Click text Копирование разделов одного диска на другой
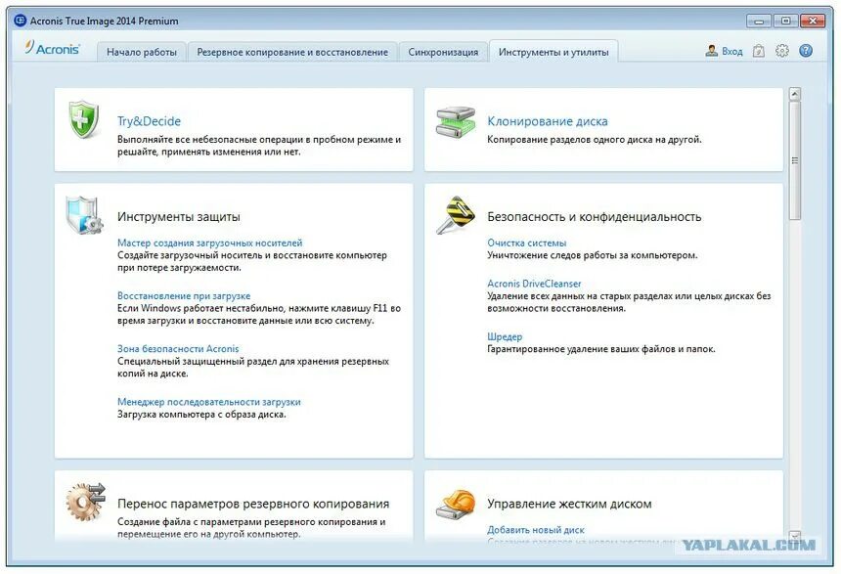 595,140
